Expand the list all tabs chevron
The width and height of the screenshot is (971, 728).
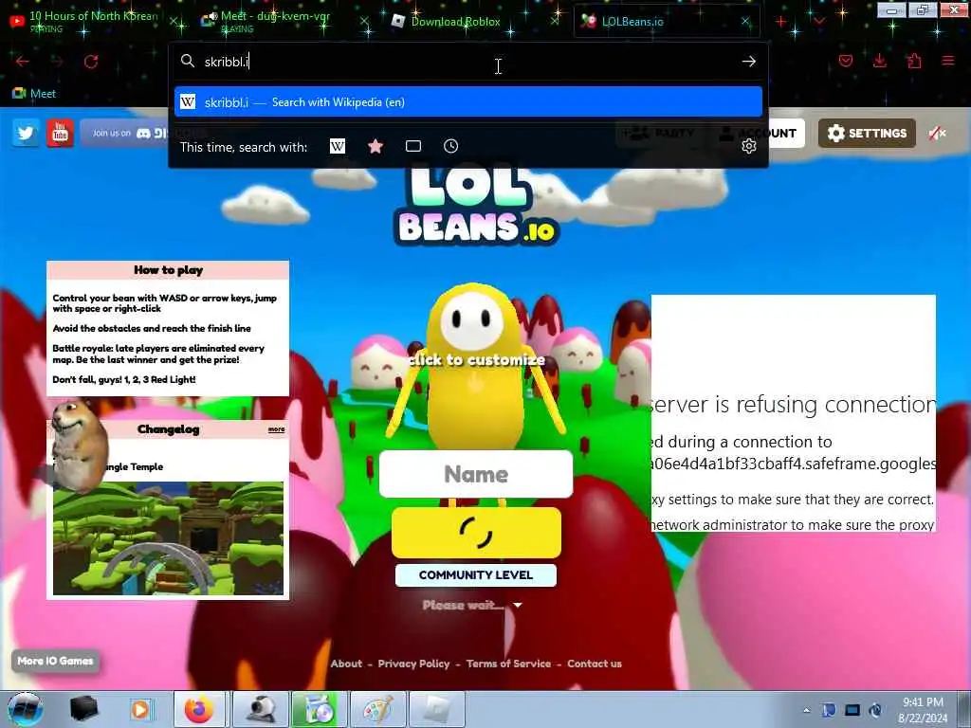[x=819, y=22]
